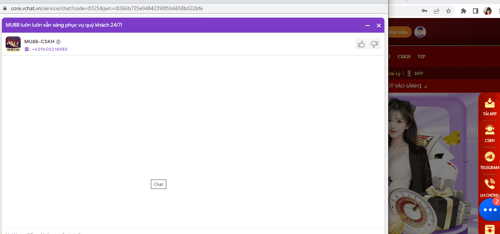Click the thumbs up rating icon
The width and height of the screenshot is (500, 234).
coord(361,44)
